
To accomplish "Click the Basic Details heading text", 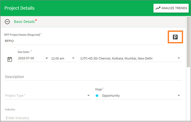I will (x=24, y=22).
